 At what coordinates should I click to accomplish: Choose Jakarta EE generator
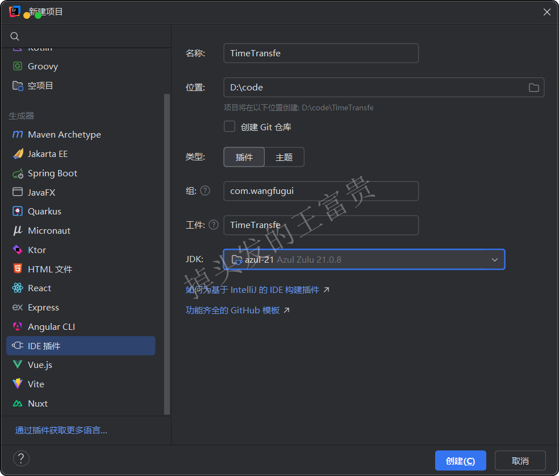pyautogui.click(x=81, y=154)
